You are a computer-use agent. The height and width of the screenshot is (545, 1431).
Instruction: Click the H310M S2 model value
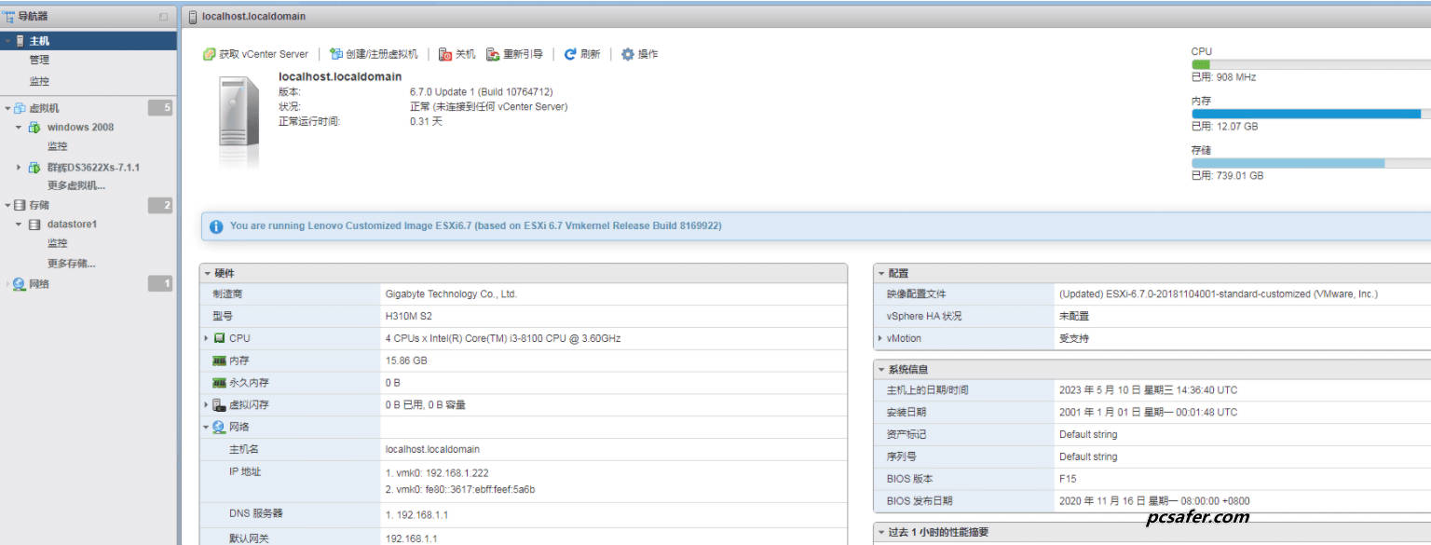409,316
